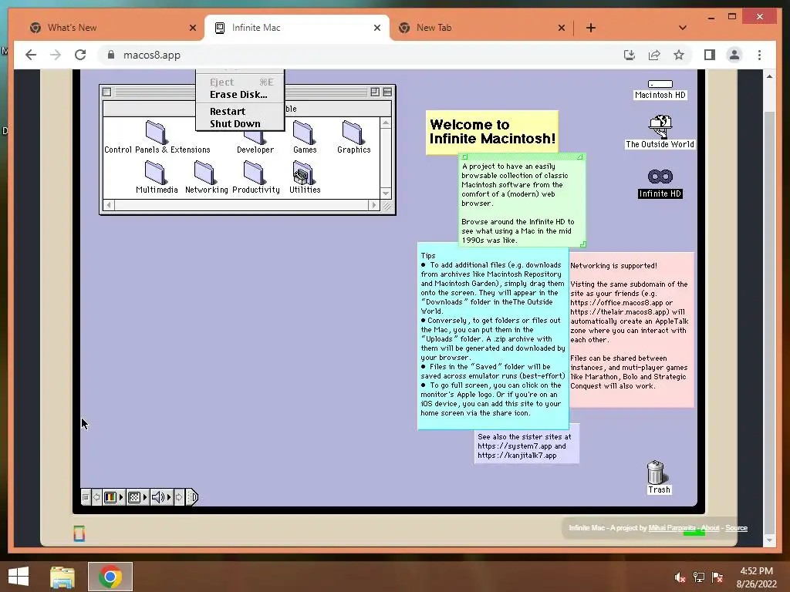Open the color-bars monitor dropdown arrow in Control Strip

coord(121,497)
